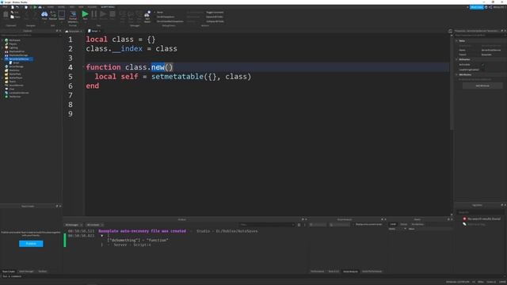Select ReplicatedFirst in Explorer

pos(17,51)
